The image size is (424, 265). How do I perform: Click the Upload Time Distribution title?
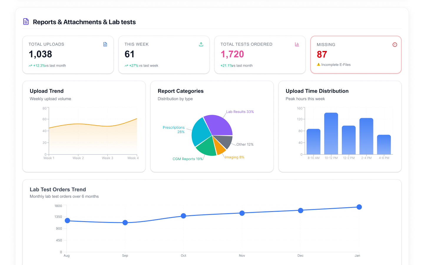click(x=317, y=91)
